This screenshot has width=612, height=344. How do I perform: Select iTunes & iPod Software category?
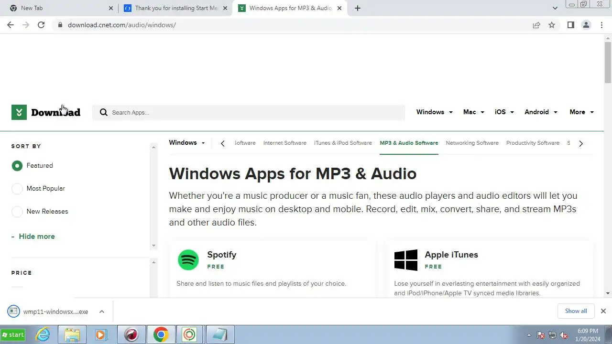(x=343, y=143)
